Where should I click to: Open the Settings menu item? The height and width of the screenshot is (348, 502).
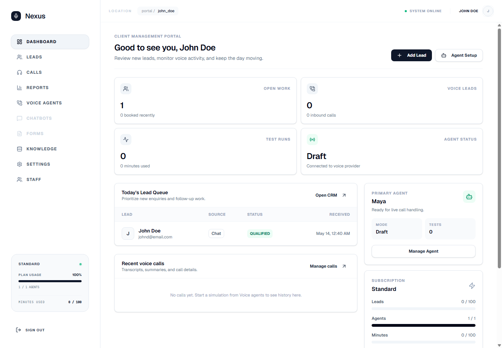coord(50,164)
